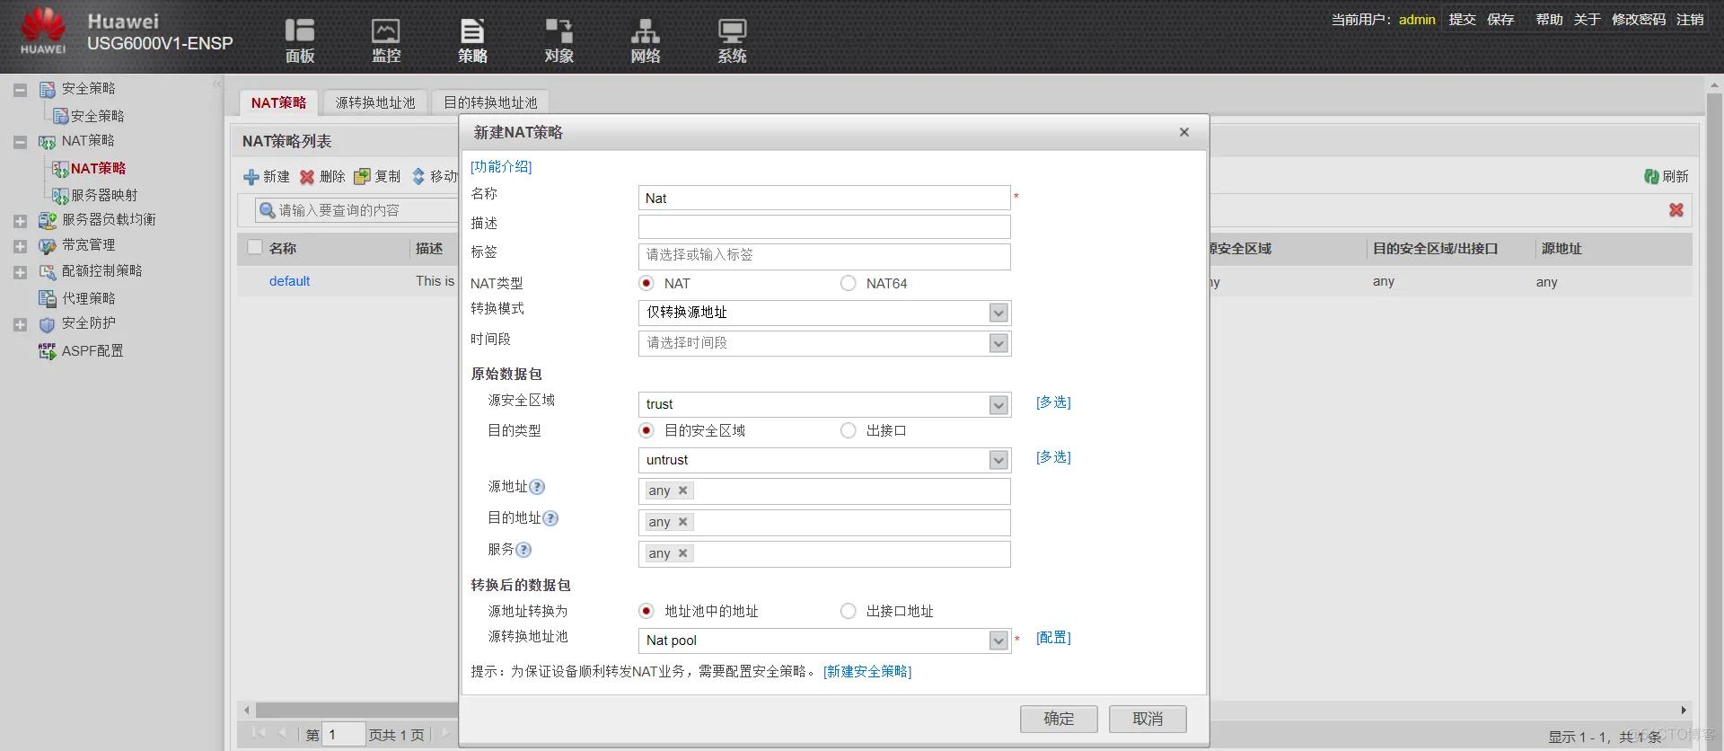Expand the 安全防护 tree node
The height and width of the screenshot is (751, 1724).
tap(20, 324)
